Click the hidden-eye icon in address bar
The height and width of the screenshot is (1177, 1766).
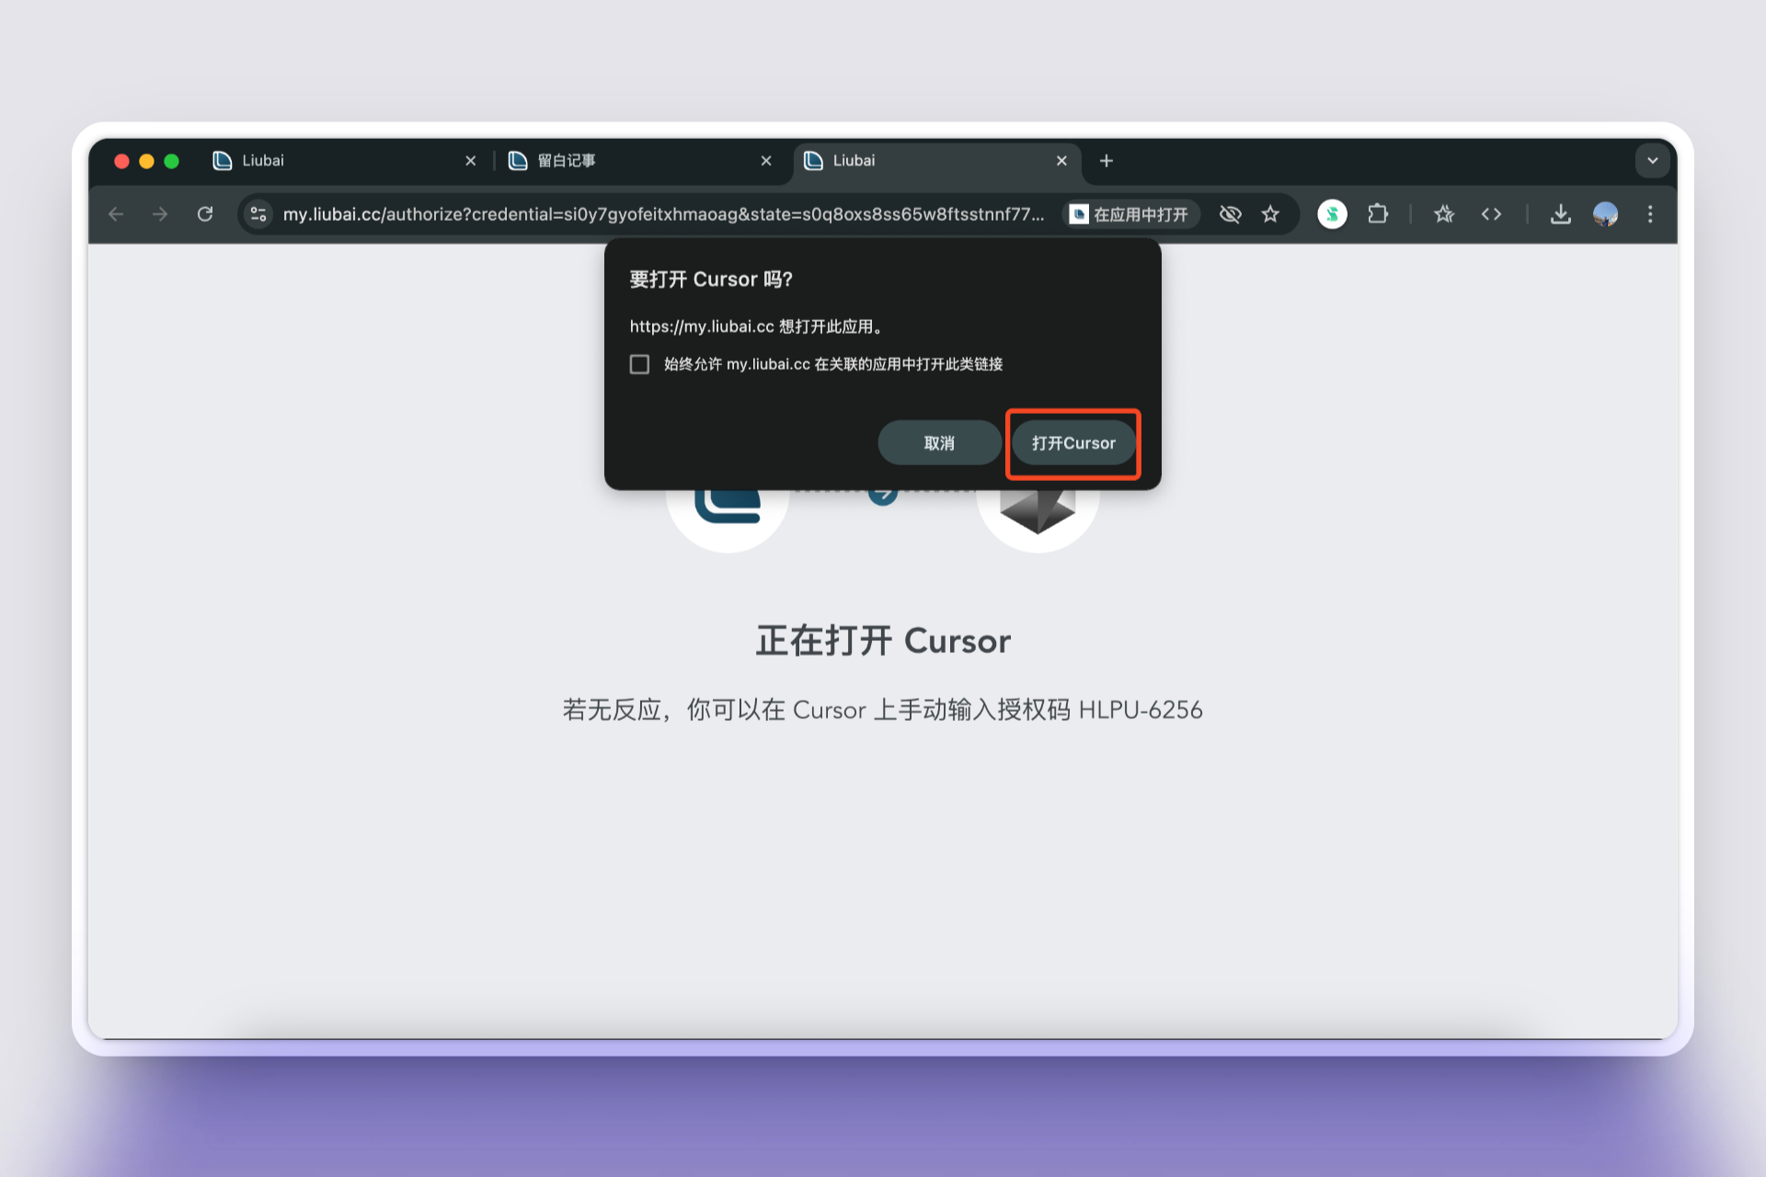click(1230, 213)
